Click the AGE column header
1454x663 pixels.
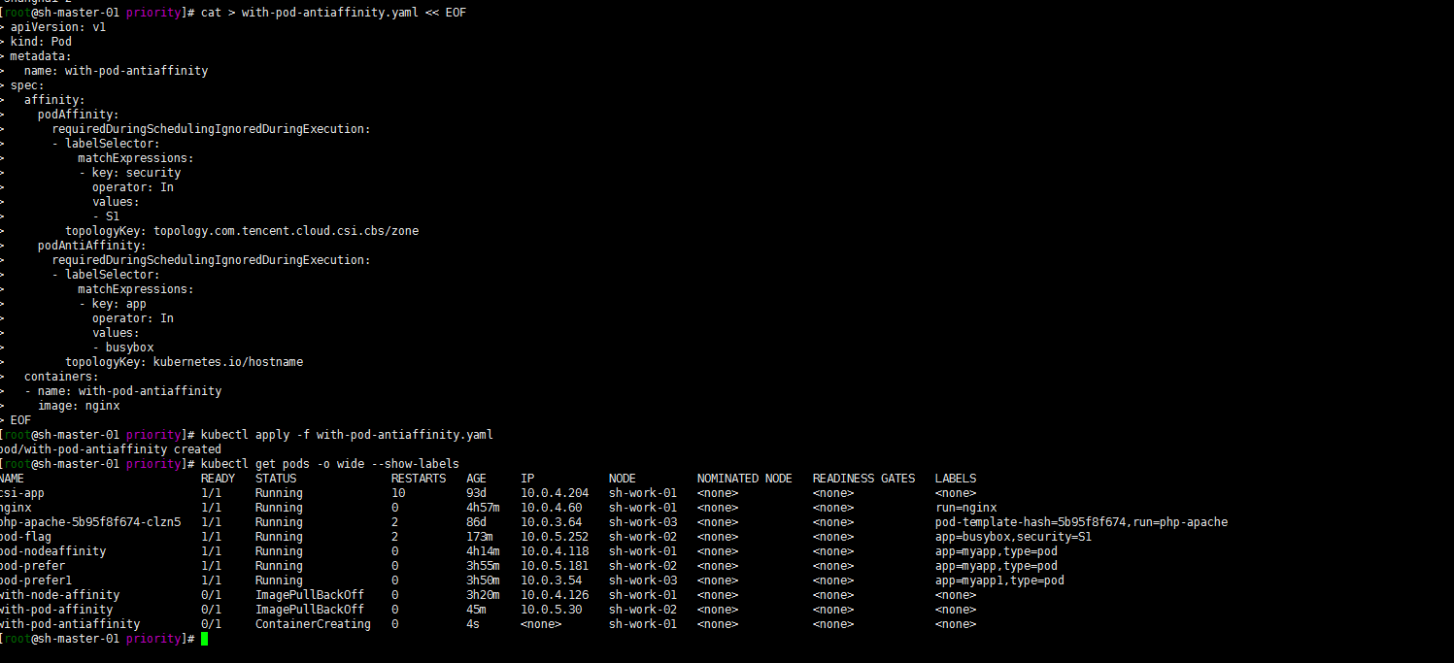pos(476,479)
